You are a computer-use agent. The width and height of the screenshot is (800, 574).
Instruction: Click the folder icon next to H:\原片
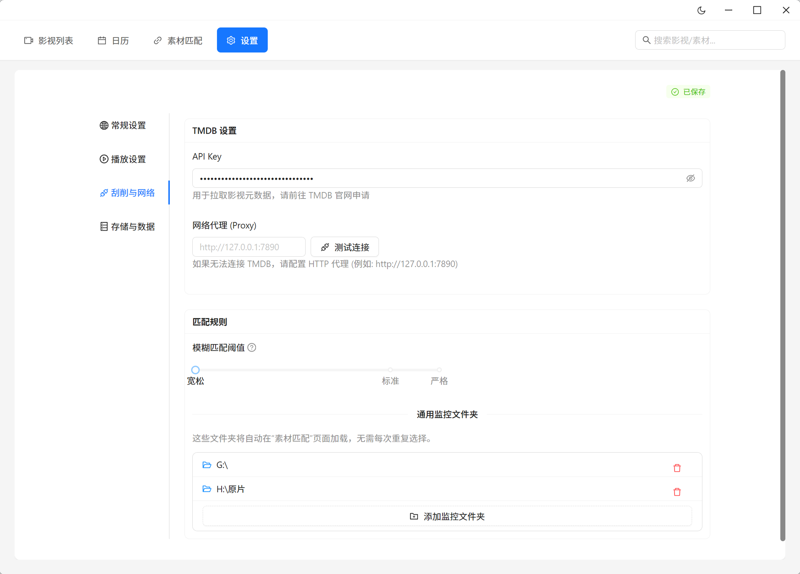coord(207,489)
